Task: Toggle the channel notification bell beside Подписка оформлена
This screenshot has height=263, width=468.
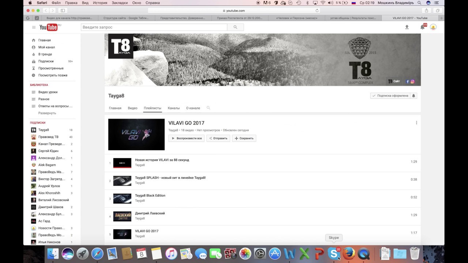Action: coord(414,96)
